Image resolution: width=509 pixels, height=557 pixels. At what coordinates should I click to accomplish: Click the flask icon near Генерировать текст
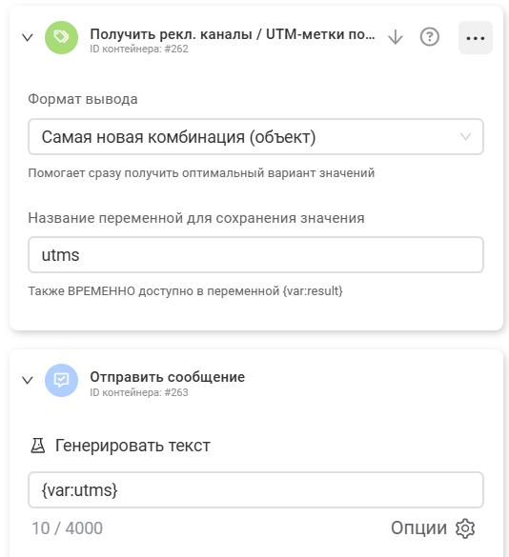38,446
